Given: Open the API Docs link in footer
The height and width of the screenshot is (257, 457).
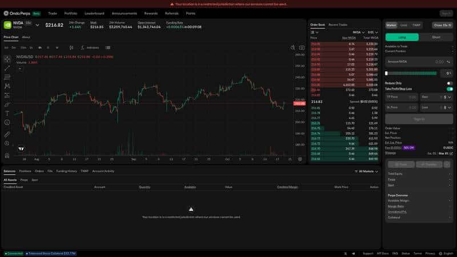Looking at the screenshot, I should click(383, 254).
